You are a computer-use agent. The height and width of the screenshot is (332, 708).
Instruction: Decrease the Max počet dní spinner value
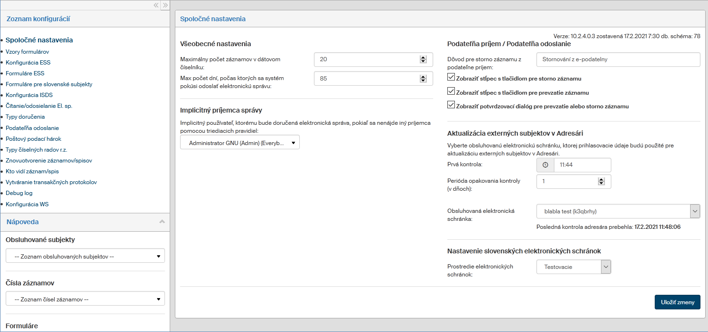(423, 81)
